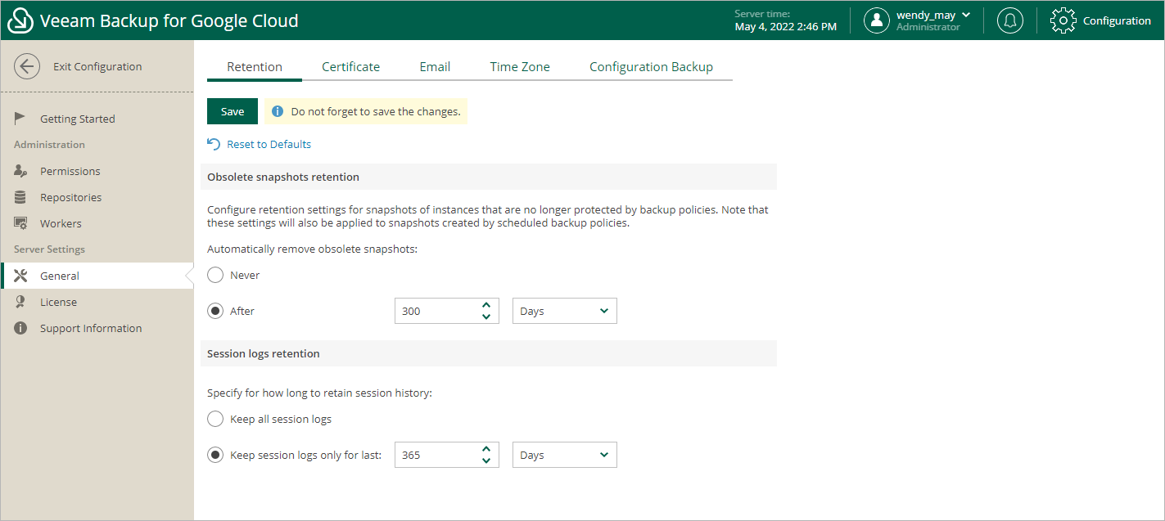This screenshot has height=521, width=1165.
Task: Select Keep all session logs option
Action: click(215, 420)
